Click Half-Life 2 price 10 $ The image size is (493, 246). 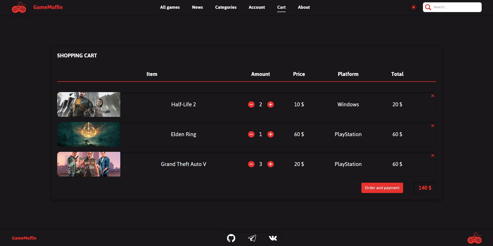(299, 104)
